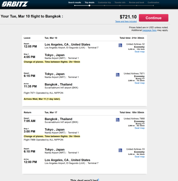The height and width of the screenshot is (181, 178).
Task: Select the Customize trip step
Action: (x=104, y=2)
